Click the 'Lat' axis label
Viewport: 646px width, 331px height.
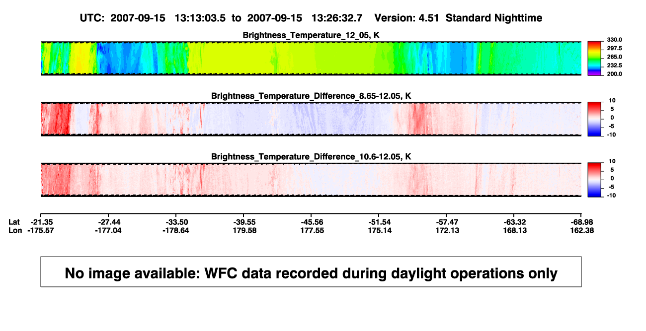pyautogui.click(x=14, y=222)
